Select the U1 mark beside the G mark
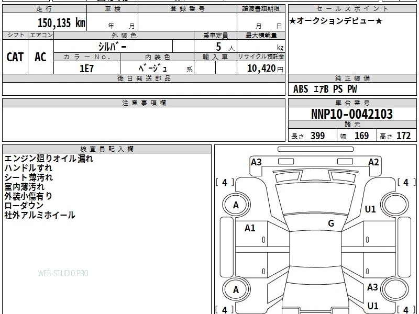 (370, 209)
